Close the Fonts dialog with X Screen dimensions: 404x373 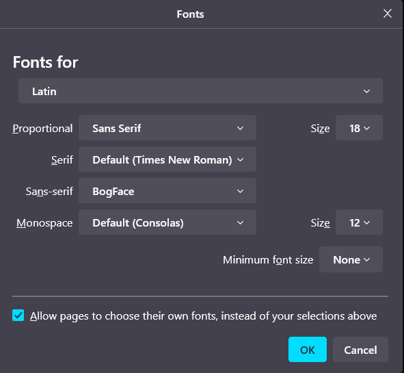coord(388,14)
